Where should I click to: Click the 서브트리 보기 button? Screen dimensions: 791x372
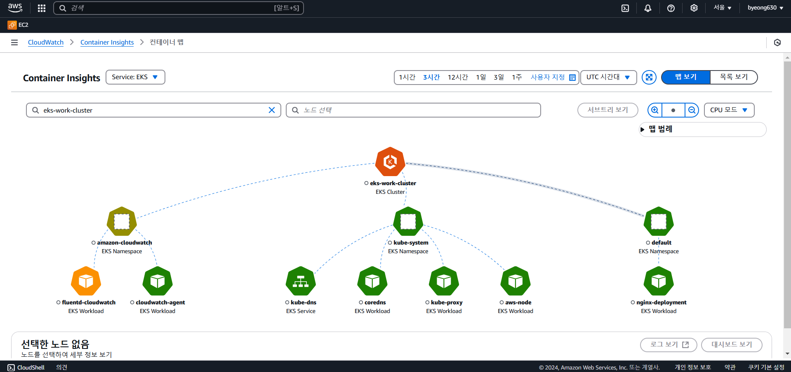(x=608, y=110)
